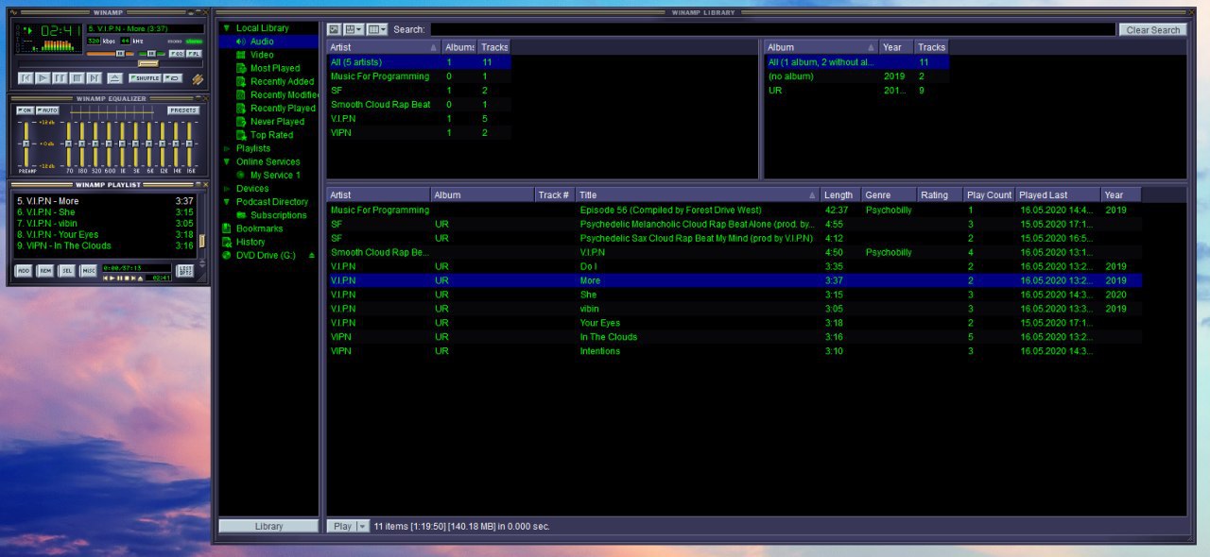Image resolution: width=1210 pixels, height=557 pixels.
Task: Click the Eject open-file button
Action: [114, 78]
